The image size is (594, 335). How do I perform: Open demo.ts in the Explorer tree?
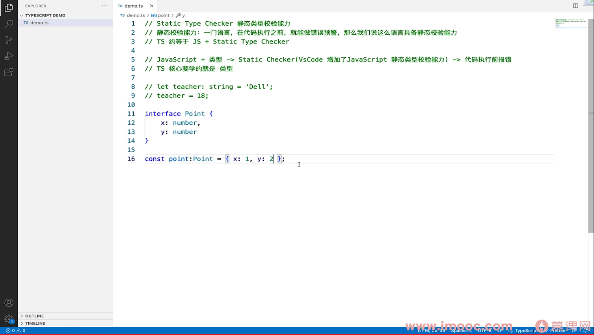point(65,23)
